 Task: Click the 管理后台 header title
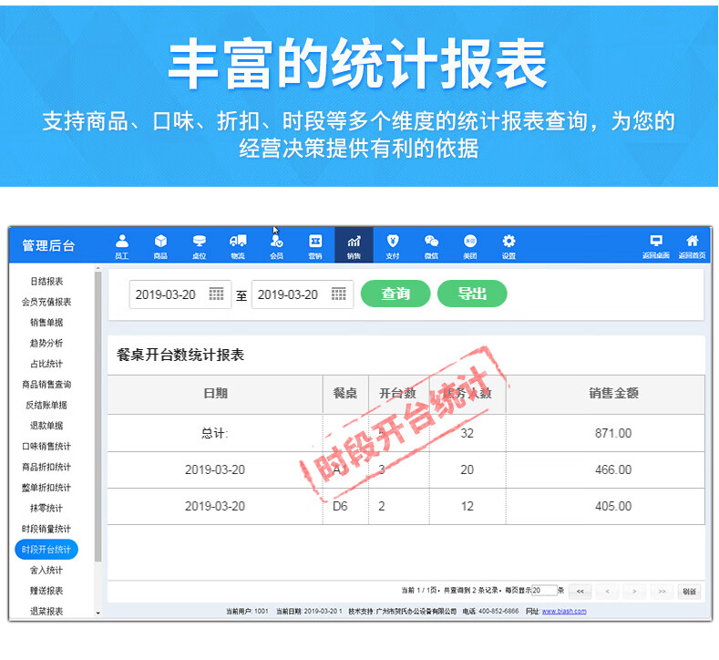pyautogui.click(x=48, y=245)
